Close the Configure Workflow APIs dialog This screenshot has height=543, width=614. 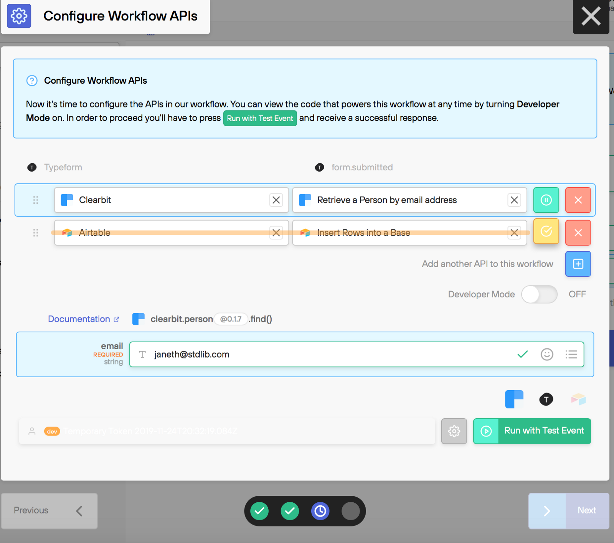[x=591, y=17]
